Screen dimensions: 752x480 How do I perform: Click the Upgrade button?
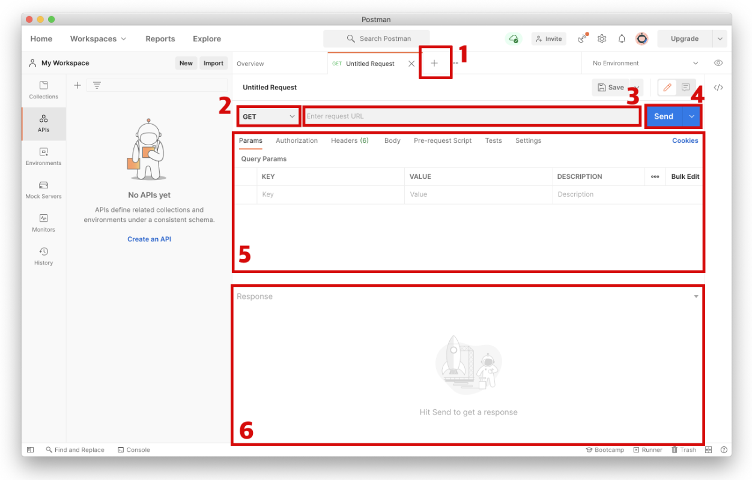685,38
